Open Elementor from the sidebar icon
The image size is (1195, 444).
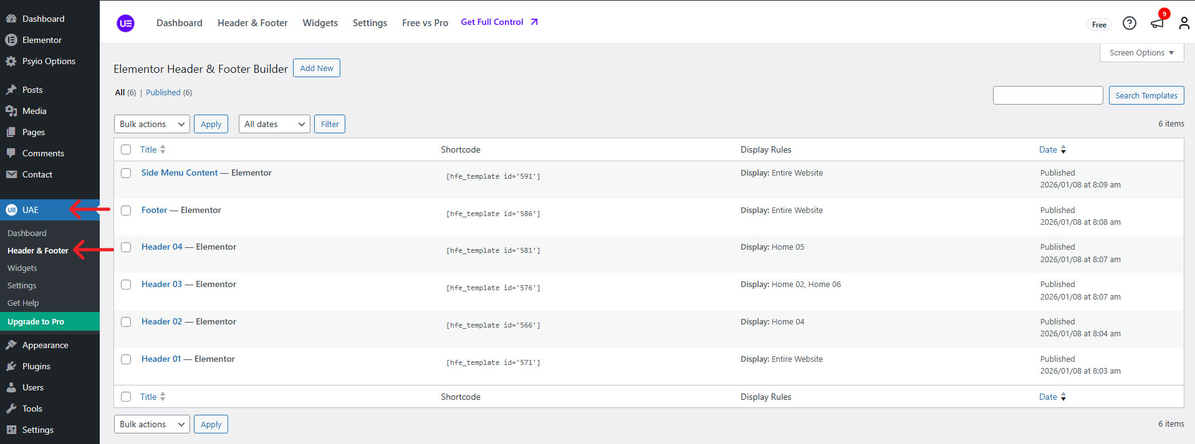point(11,40)
